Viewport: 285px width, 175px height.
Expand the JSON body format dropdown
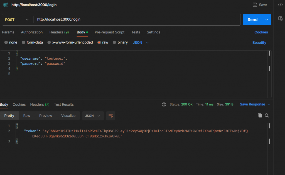point(141,43)
